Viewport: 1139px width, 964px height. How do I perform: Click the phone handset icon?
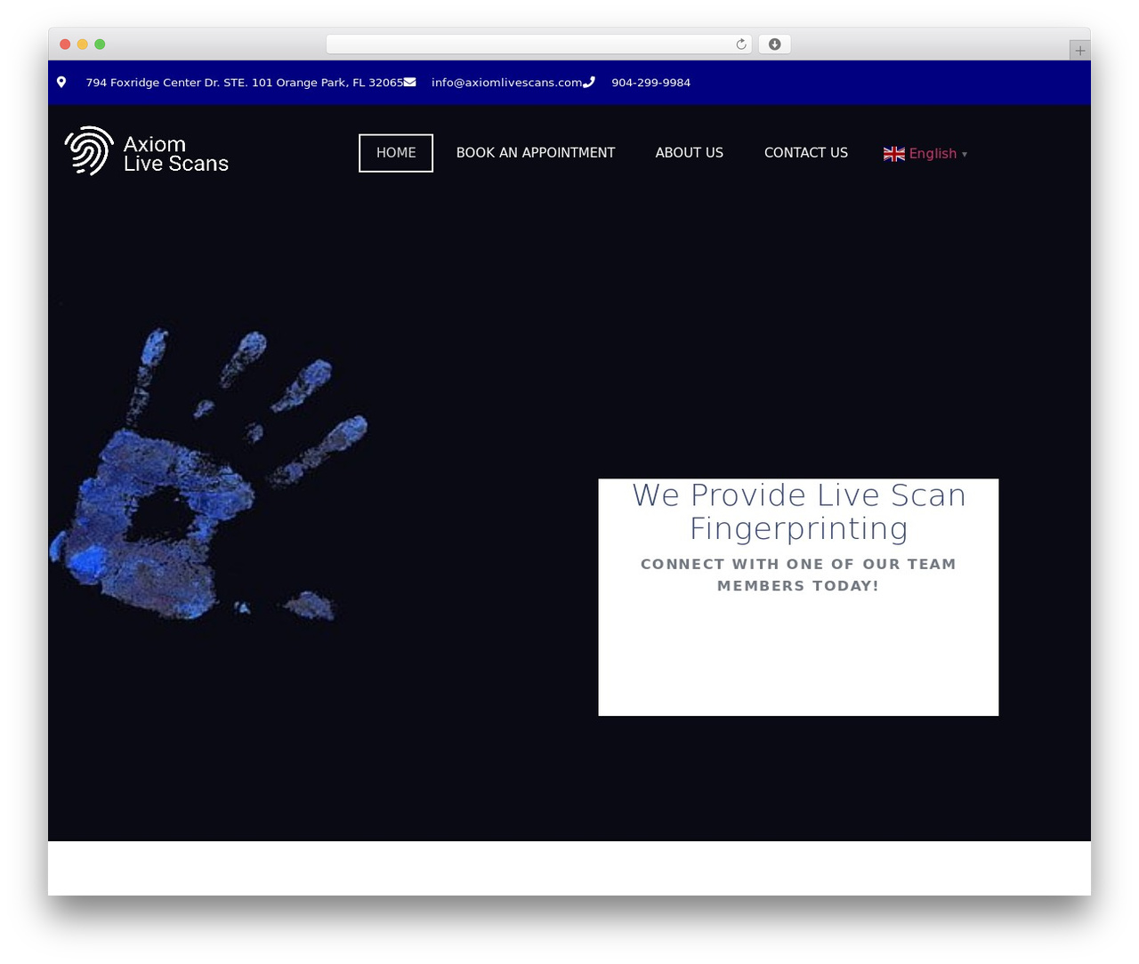pos(589,82)
